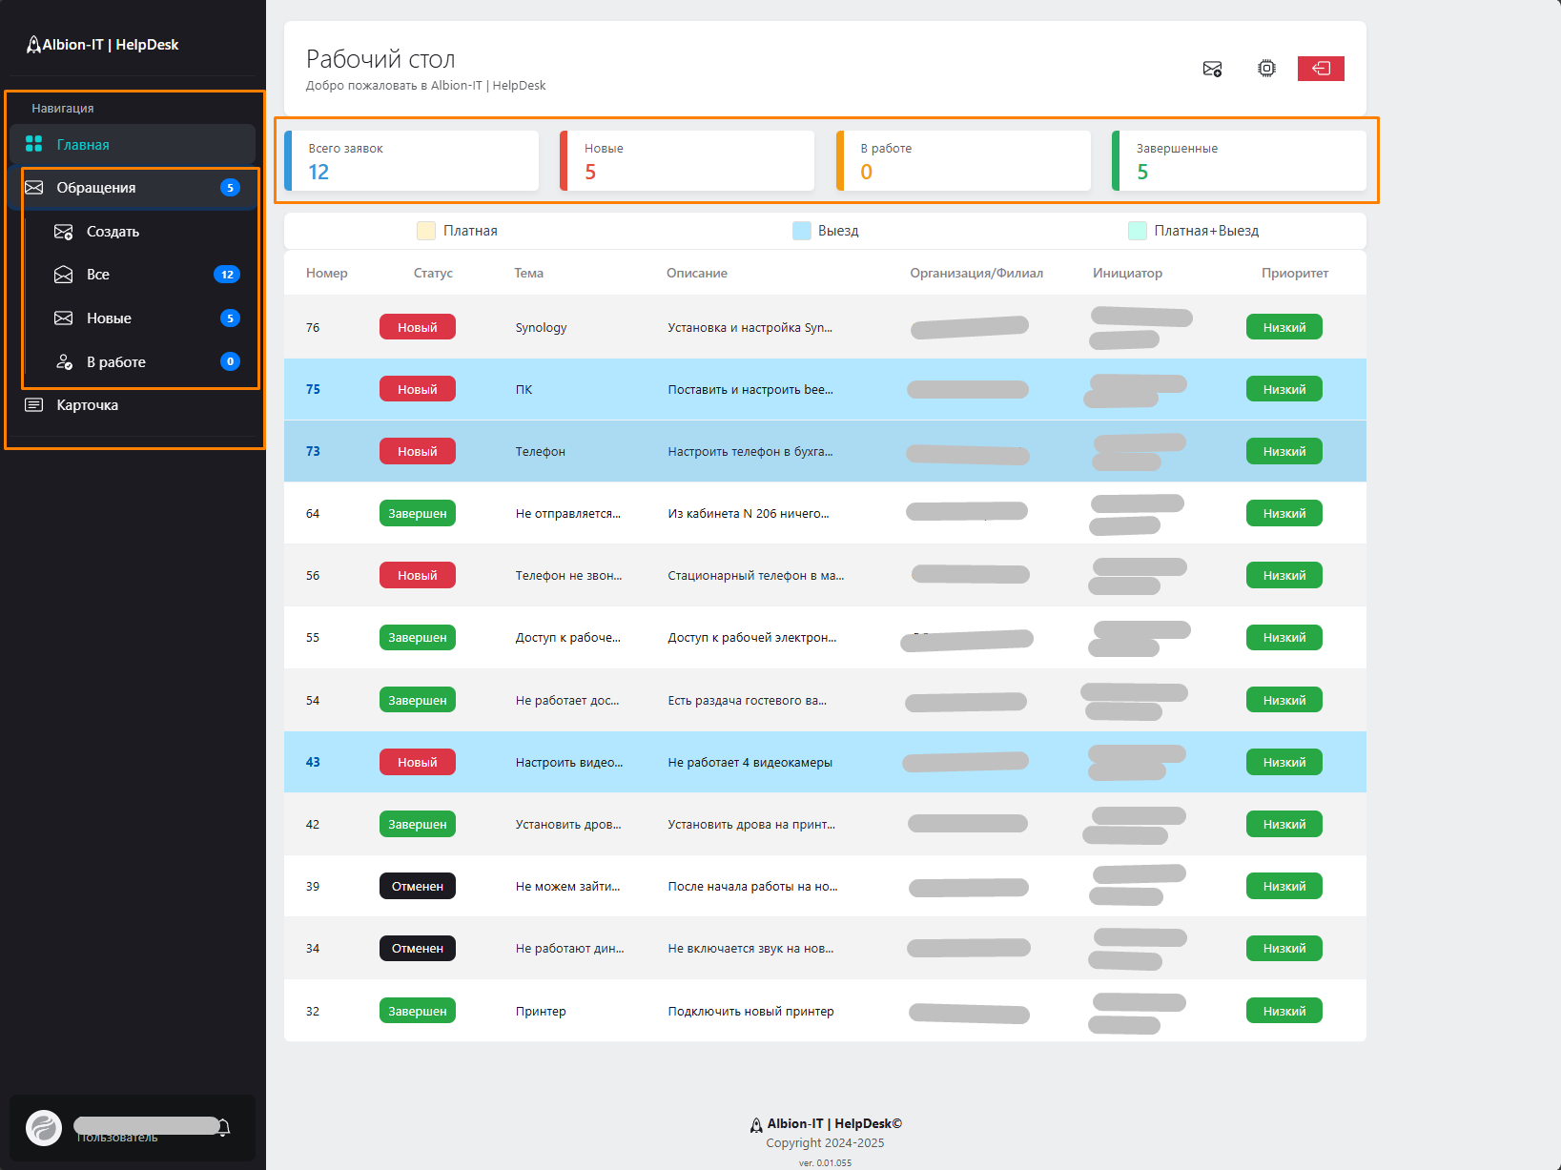Open settings via the chip icon

1266,69
